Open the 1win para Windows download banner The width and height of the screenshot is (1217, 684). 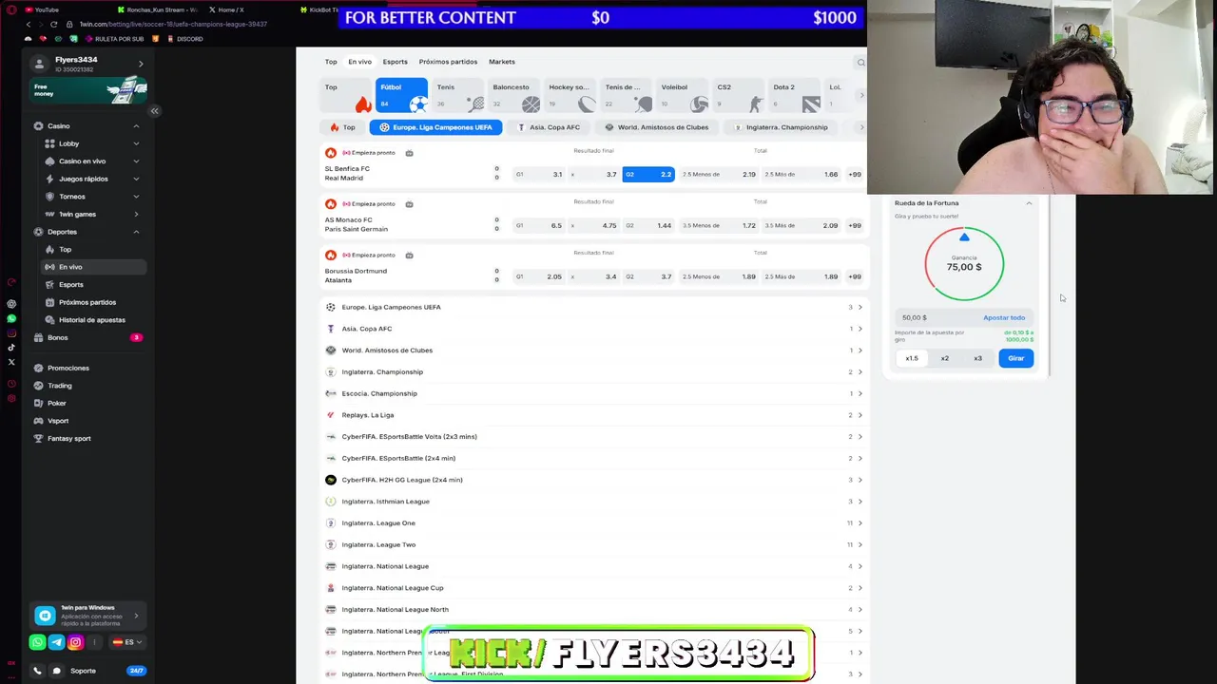pos(89,616)
